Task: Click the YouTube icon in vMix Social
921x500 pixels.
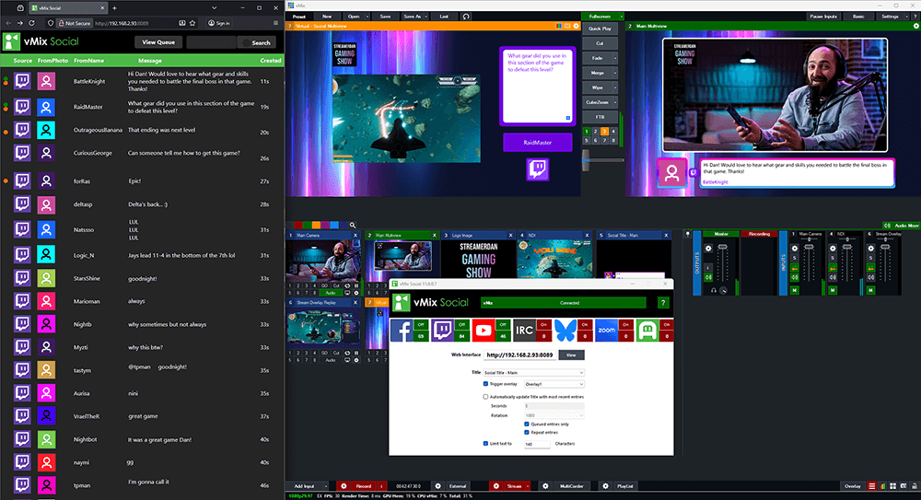Action: click(483, 330)
